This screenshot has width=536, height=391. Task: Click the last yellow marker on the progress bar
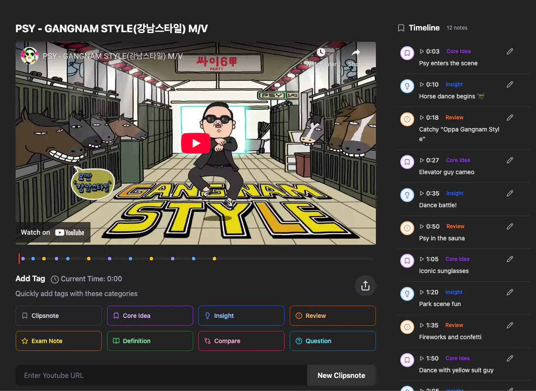click(214, 259)
